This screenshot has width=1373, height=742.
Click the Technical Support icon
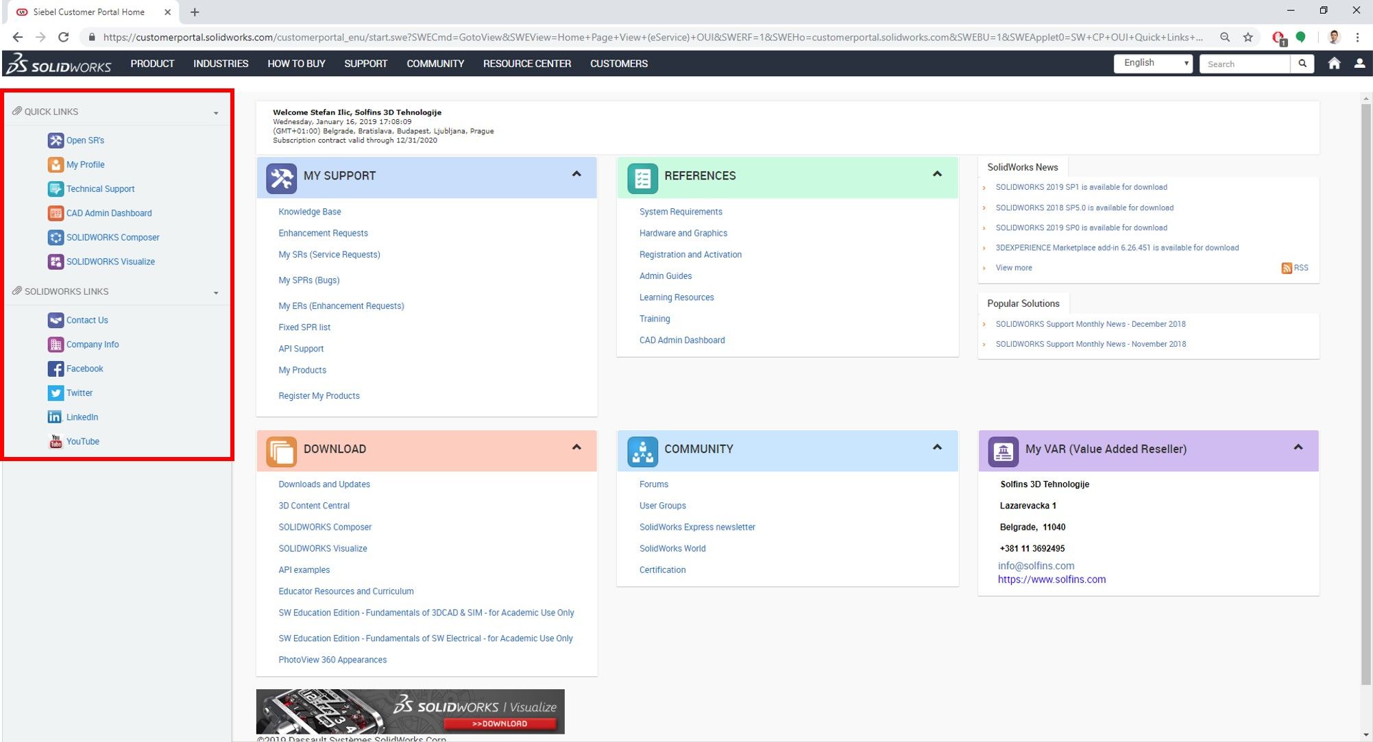pyautogui.click(x=55, y=188)
